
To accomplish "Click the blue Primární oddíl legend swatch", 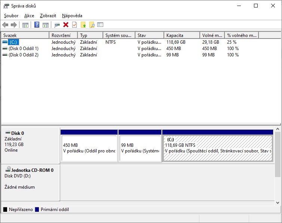I will (37, 210).
